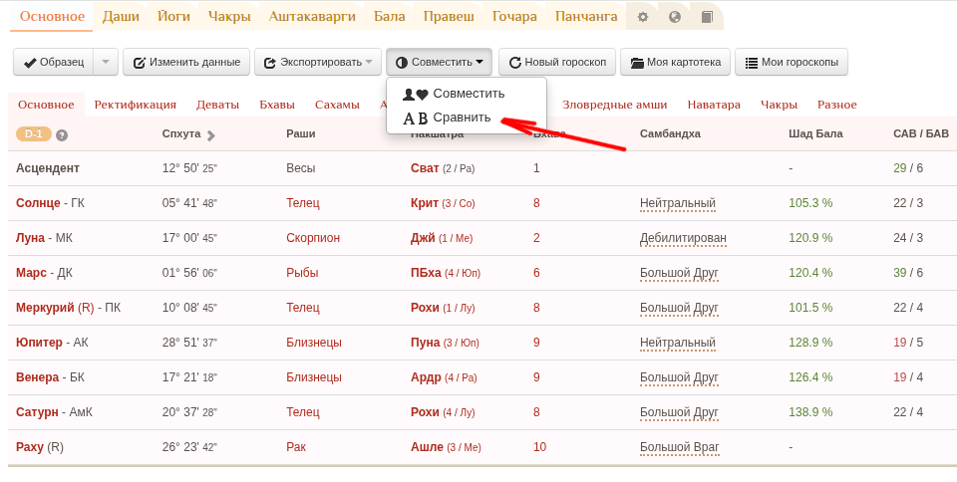Click the Шад Бала column header

815,133
